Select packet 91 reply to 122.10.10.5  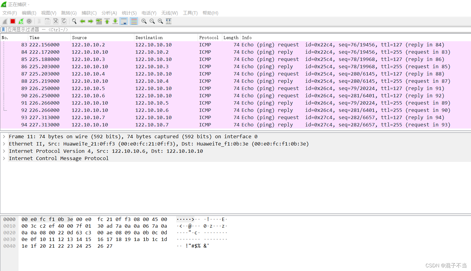coord(235,103)
